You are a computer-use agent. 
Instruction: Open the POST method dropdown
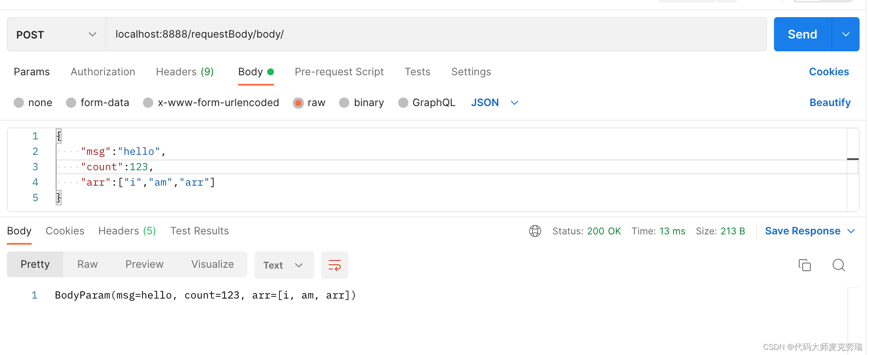click(57, 34)
